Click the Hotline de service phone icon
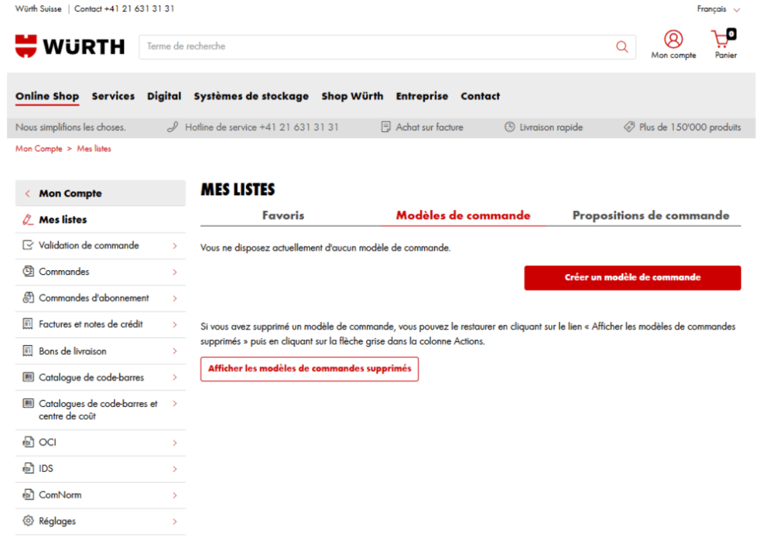Viewport: 763px width, 545px height. 173,127
